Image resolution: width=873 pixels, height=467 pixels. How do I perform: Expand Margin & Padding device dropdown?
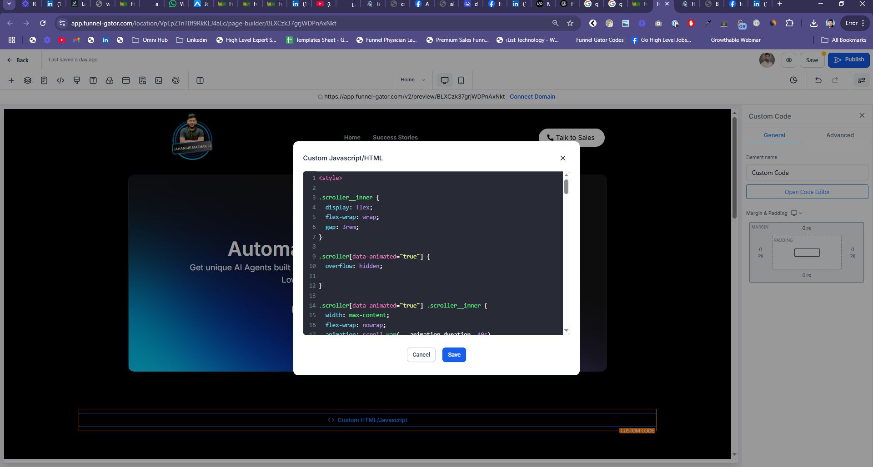point(797,213)
